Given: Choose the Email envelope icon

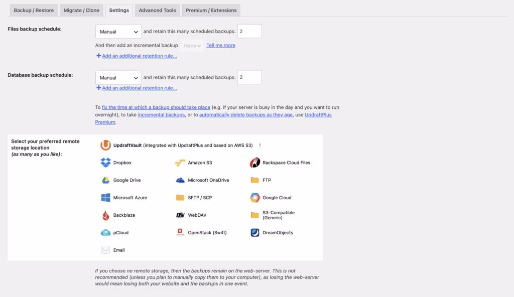Looking at the screenshot, I should pos(105,250).
